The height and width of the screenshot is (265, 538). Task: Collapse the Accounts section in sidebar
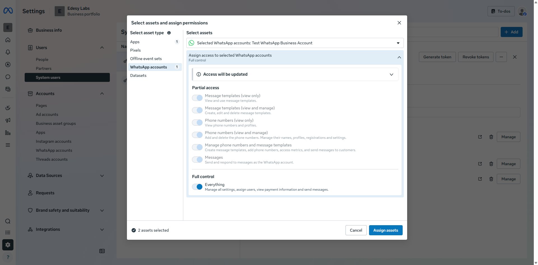[x=102, y=94]
